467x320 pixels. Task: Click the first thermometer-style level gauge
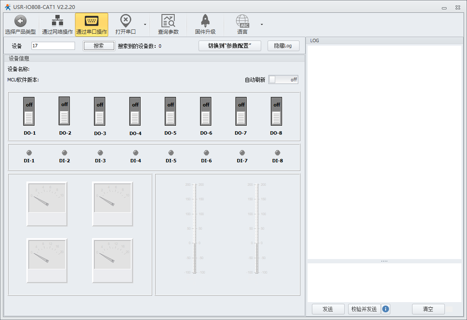(194, 229)
